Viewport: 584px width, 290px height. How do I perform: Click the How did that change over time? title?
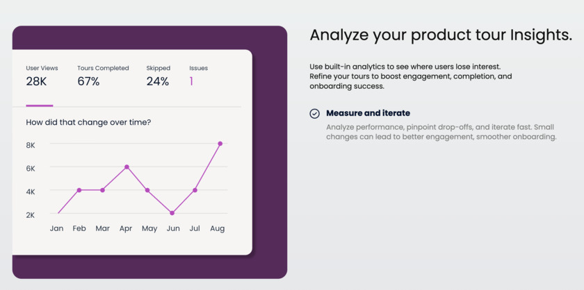[x=88, y=123]
